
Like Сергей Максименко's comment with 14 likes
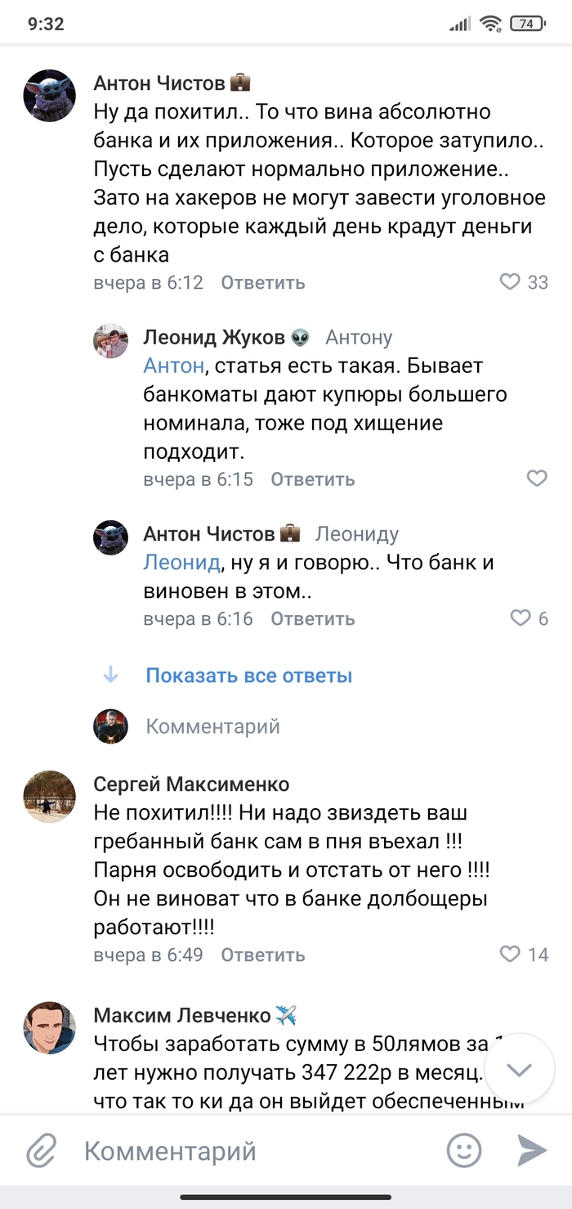pos(510,954)
